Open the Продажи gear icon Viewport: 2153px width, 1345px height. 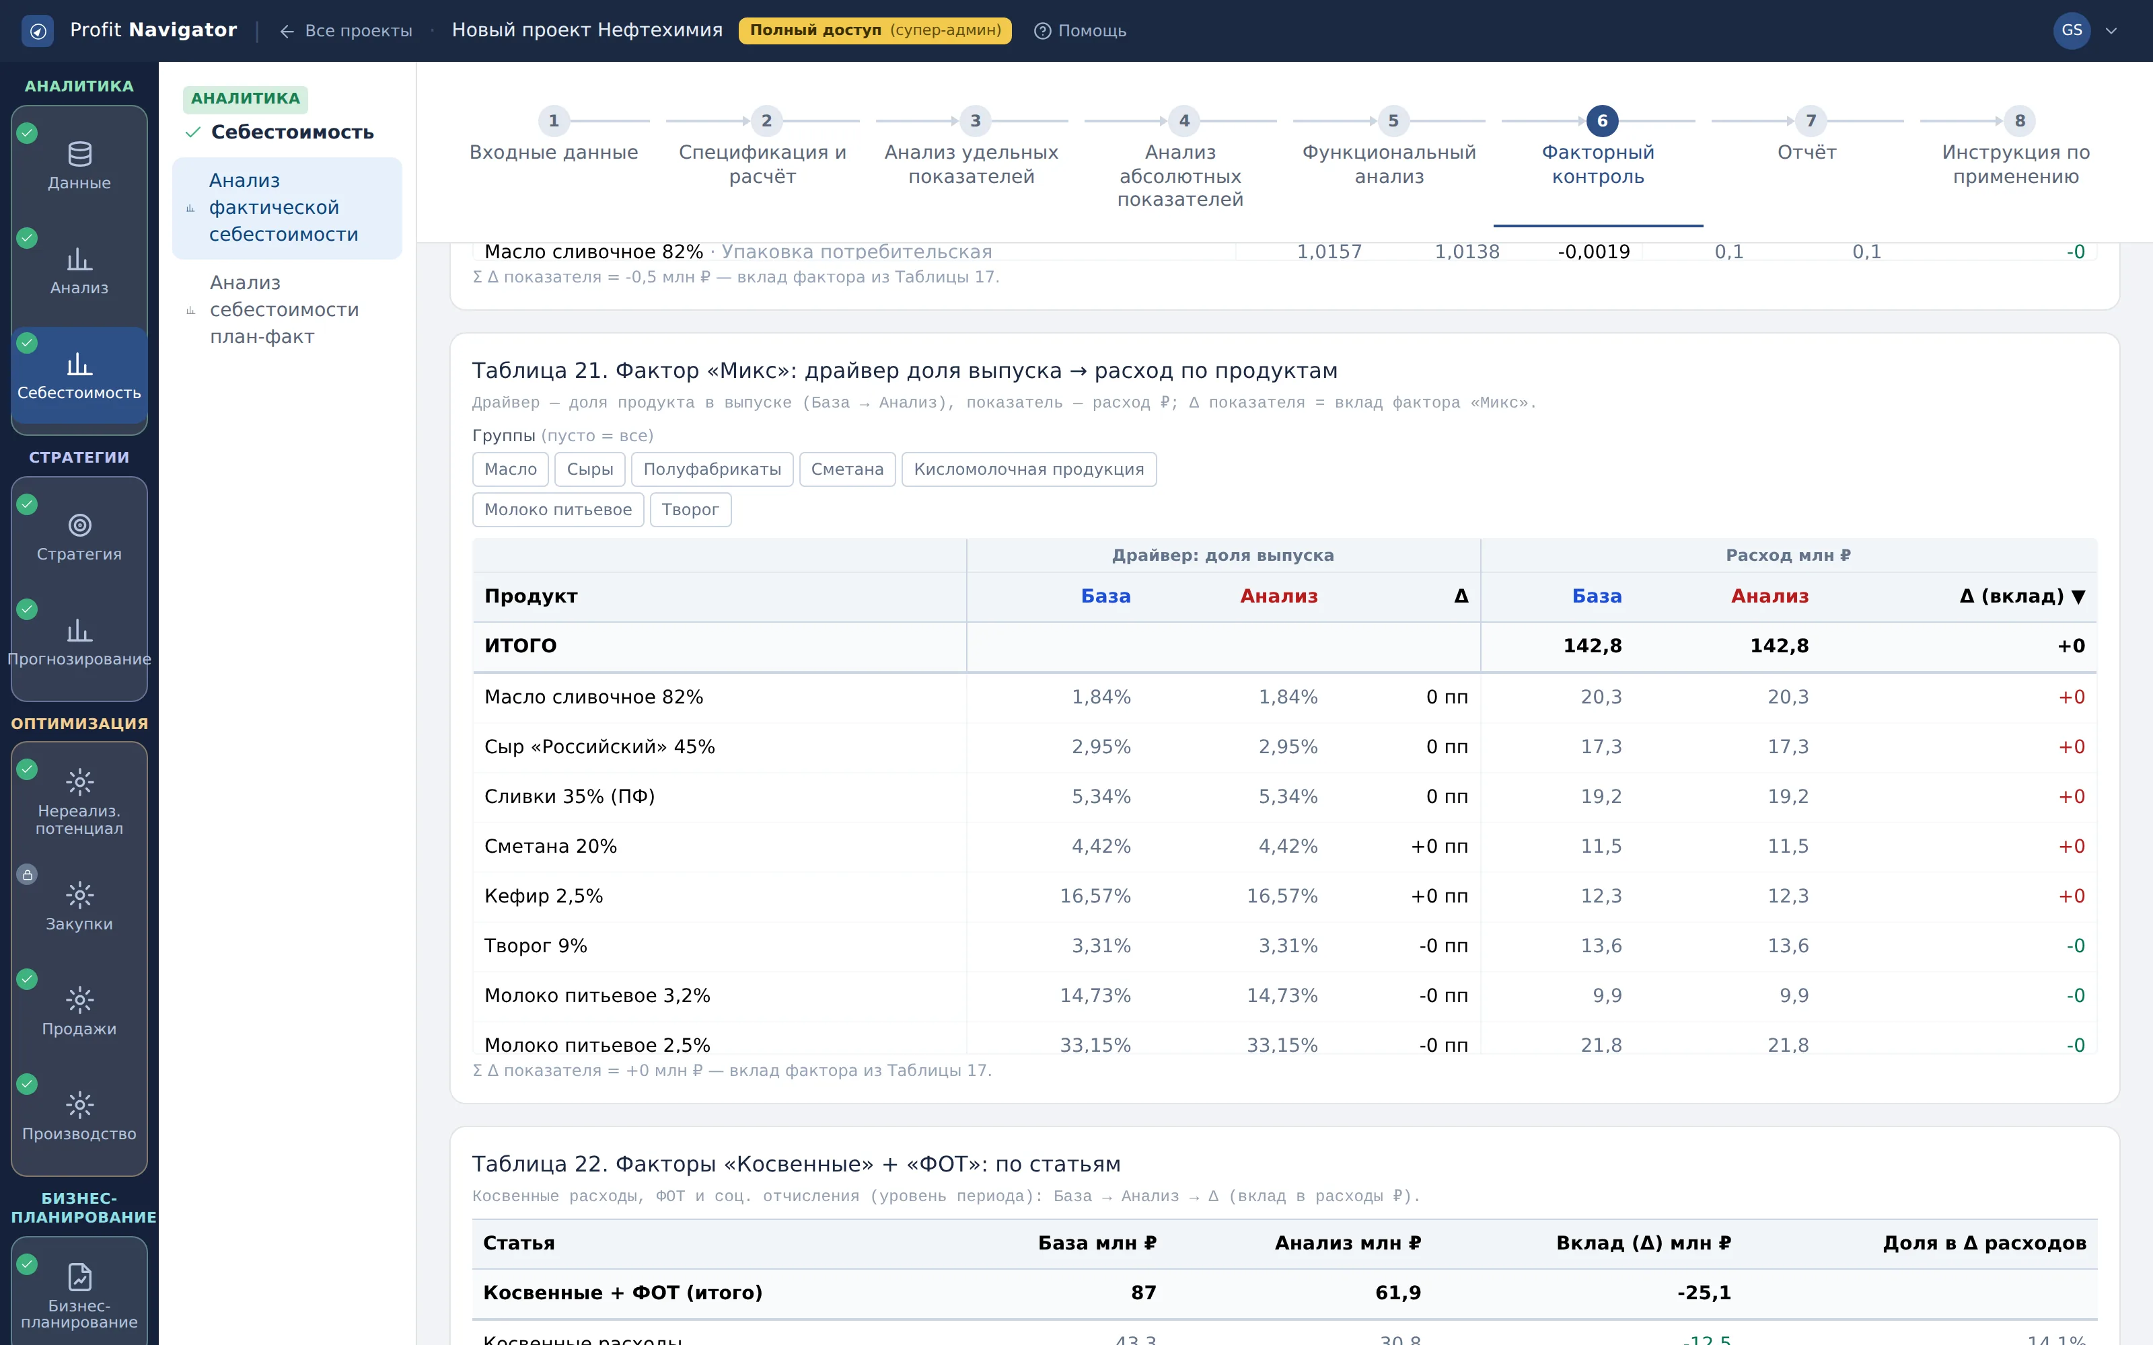point(79,1000)
